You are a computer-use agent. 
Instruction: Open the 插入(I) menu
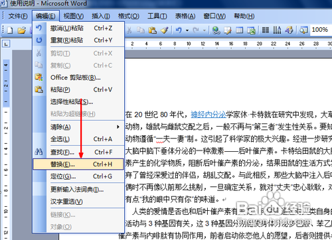(101, 16)
